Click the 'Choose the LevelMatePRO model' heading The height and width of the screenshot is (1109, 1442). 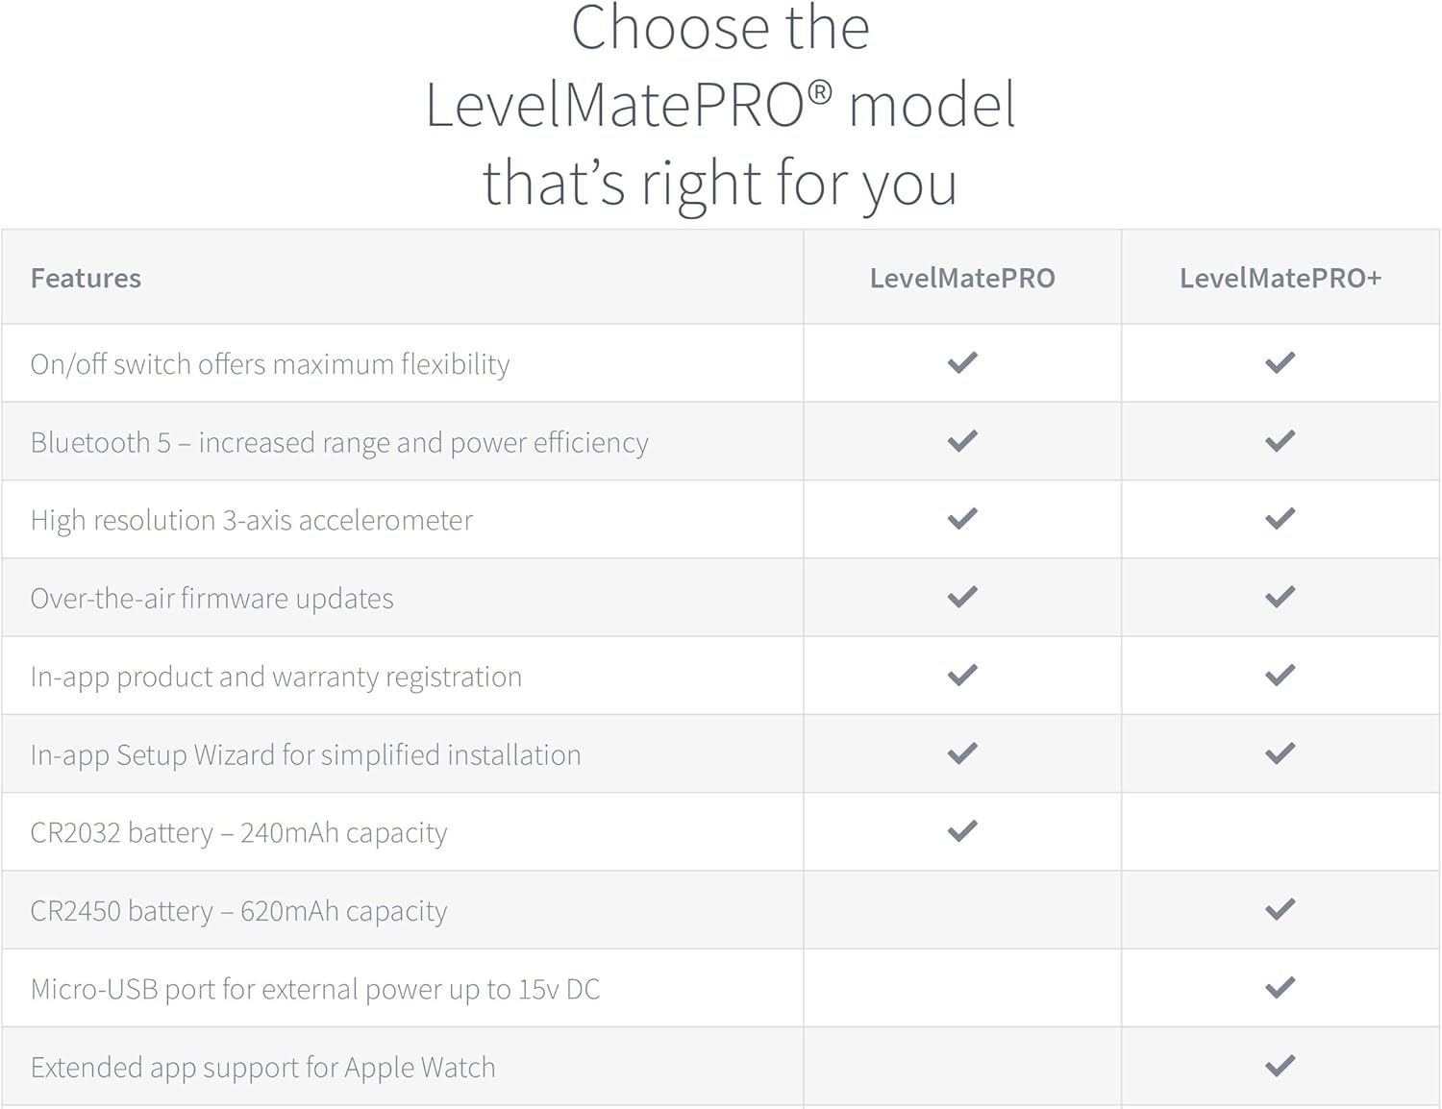[720, 106]
